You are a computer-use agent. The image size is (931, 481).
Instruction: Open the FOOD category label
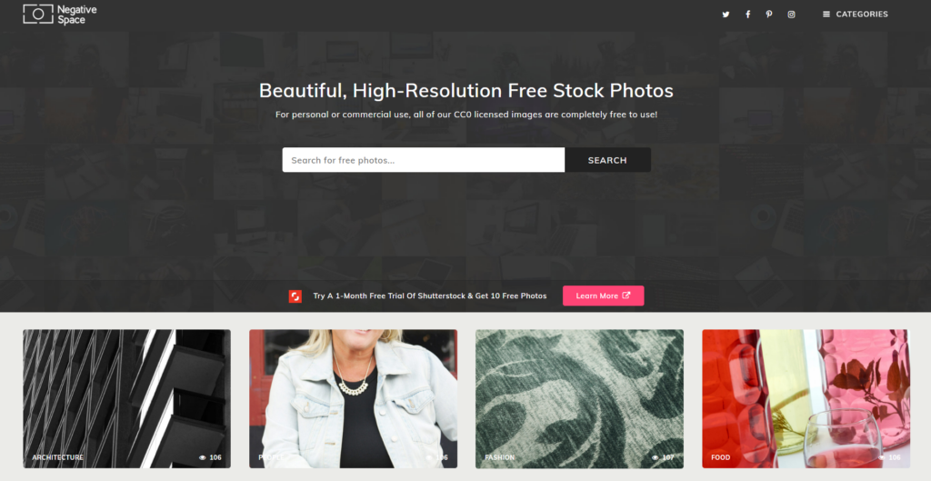tap(720, 457)
